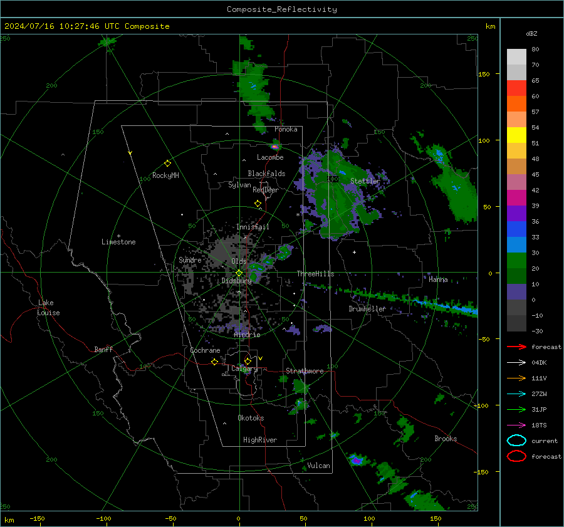This screenshot has height=527, width=564.
Task: Click the yellow diamond marker above Calgary
Action: 248,361
